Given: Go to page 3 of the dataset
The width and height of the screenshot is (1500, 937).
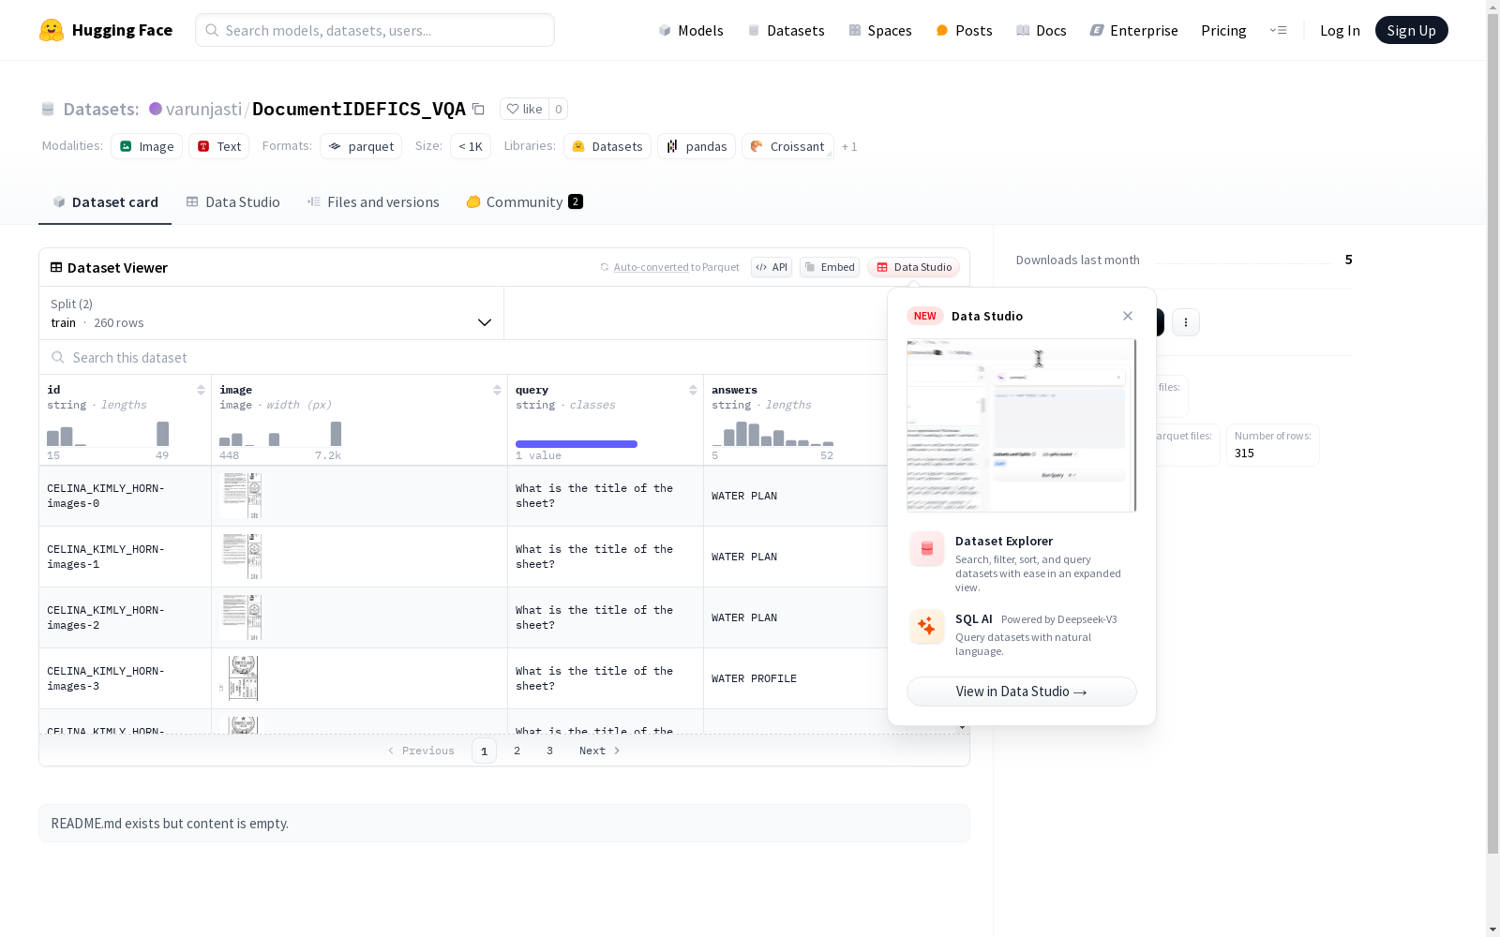Looking at the screenshot, I should 549,751.
